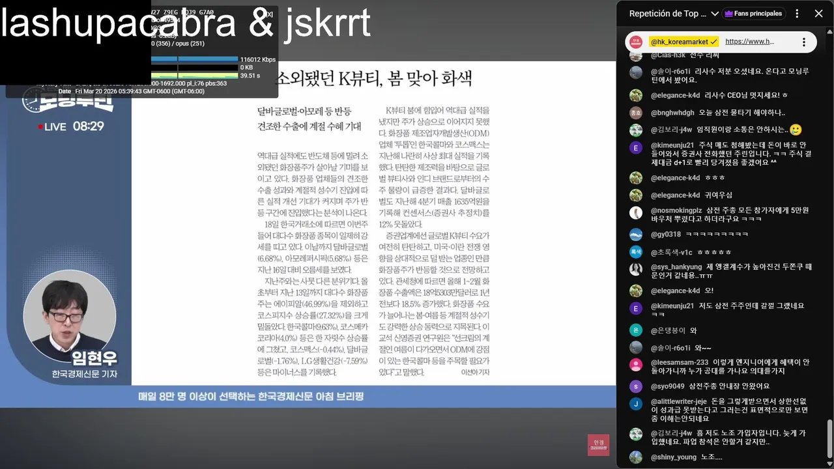Viewport: 834px width, 469px height.
Task: Click avatar beside the 귀여우심 message
Action: [x=636, y=195]
